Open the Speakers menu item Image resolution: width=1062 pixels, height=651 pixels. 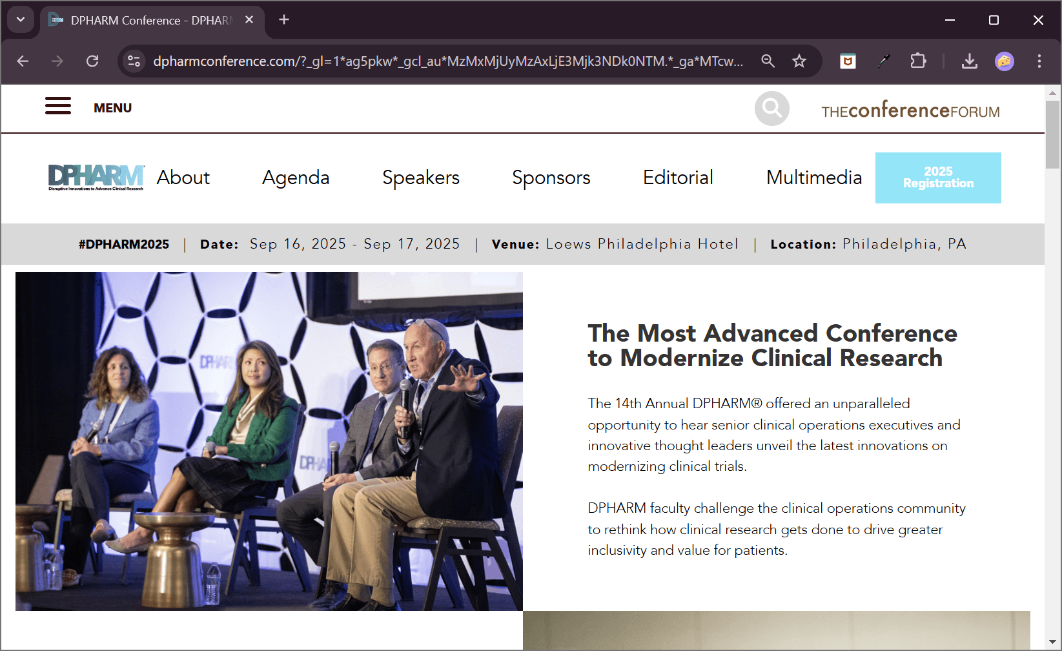[421, 178]
